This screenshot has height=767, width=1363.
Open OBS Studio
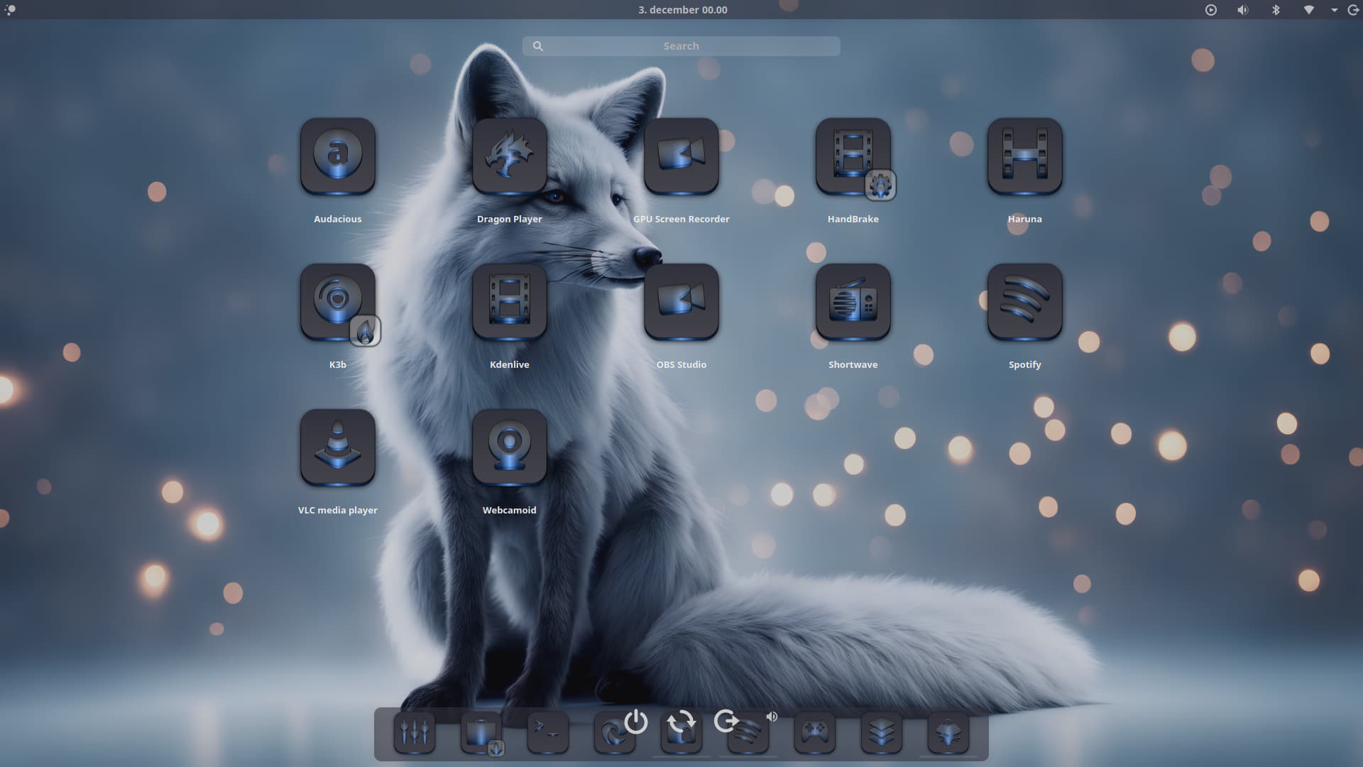(x=681, y=302)
